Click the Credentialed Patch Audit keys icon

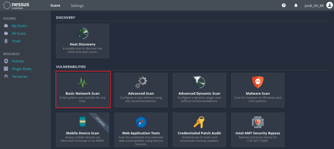[199, 122]
